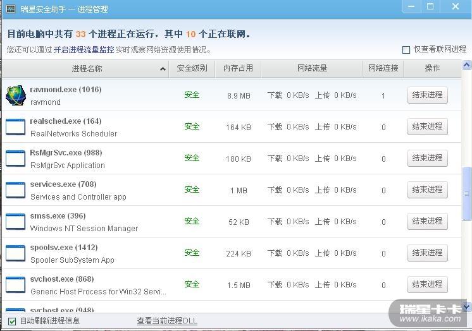End the spoolsv.exe process with 结束进程
The height and width of the screenshot is (331, 472).
tap(427, 253)
